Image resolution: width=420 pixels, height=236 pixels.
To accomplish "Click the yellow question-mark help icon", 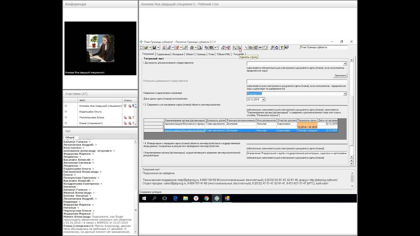I will point(282,48).
